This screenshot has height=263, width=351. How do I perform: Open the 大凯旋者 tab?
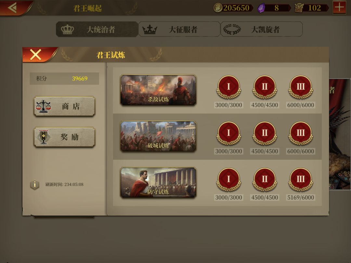(261, 29)
